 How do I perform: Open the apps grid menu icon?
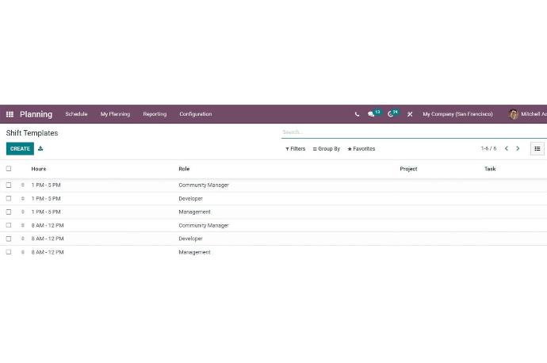point(10,114)
